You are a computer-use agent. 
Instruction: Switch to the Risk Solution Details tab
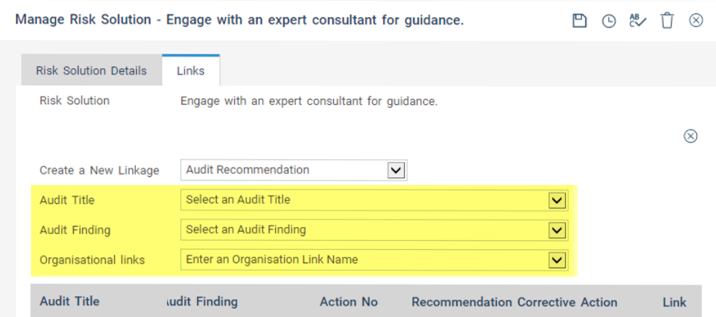tap(91, 71)
